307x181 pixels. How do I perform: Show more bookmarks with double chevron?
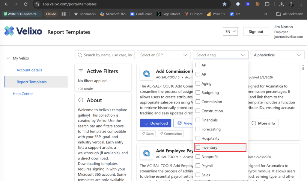(x=266, y=14)
